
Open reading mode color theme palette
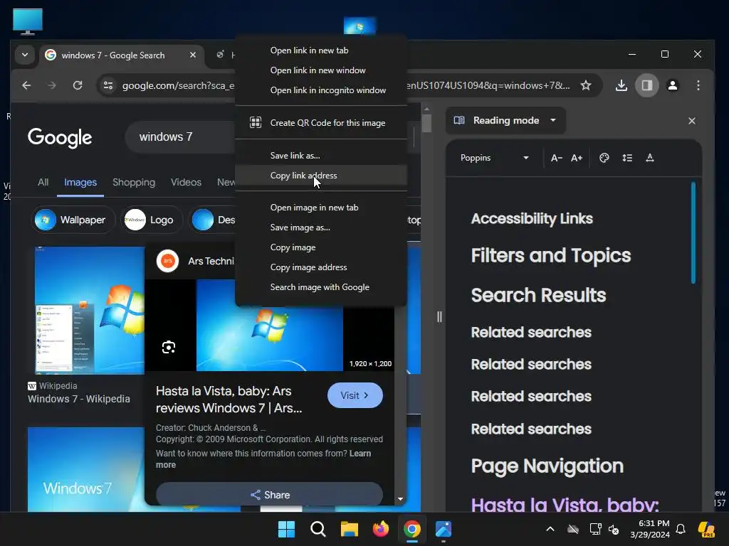point(604,158)
